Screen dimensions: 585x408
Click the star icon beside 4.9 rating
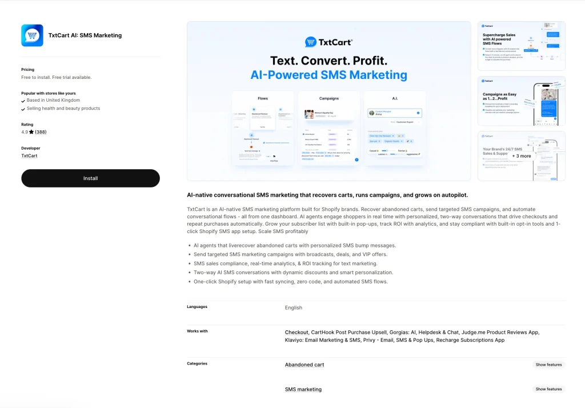(x=31, y=132)
